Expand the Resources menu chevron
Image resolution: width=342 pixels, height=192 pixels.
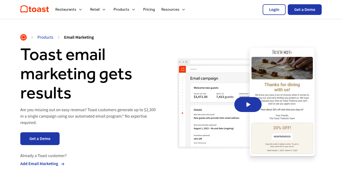pyautogui.click(x=184, y=10)
